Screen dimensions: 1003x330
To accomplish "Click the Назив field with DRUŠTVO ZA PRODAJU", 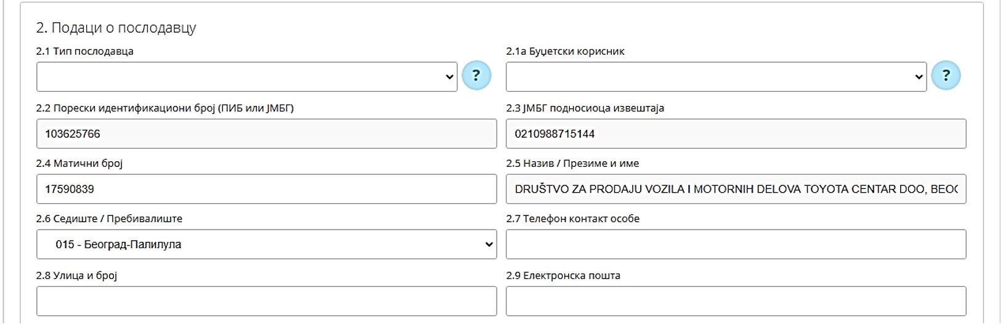I will (x=736, y=189).
